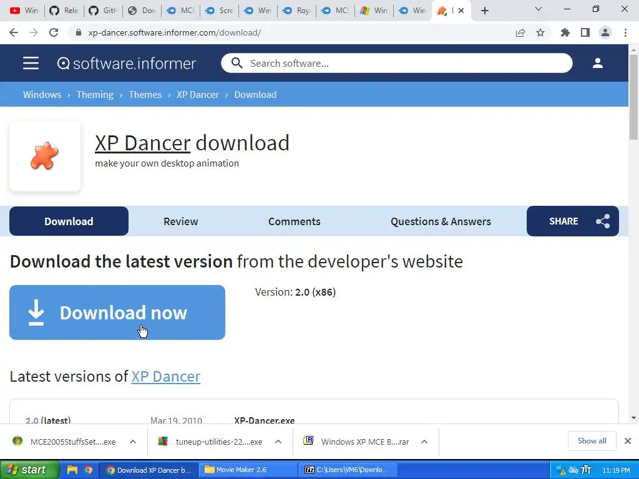639x479 pixels.
Task: Click the page scroll up arrow
Action: pos(633,49)
